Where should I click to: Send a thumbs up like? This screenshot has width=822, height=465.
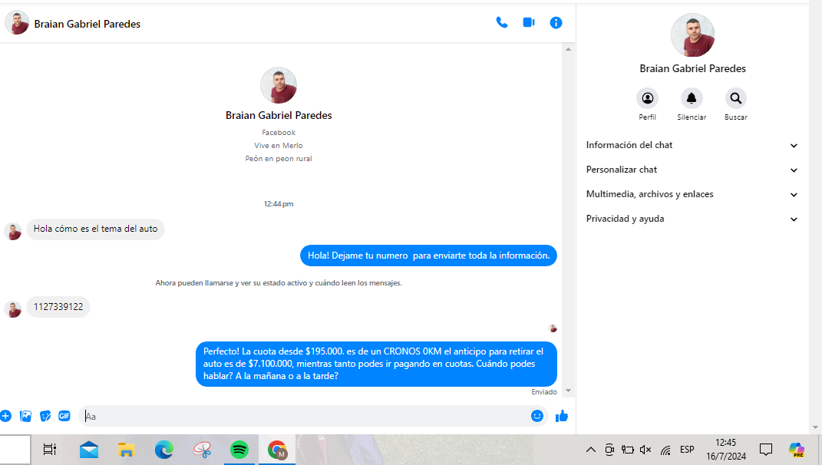[x=562, y=416]
